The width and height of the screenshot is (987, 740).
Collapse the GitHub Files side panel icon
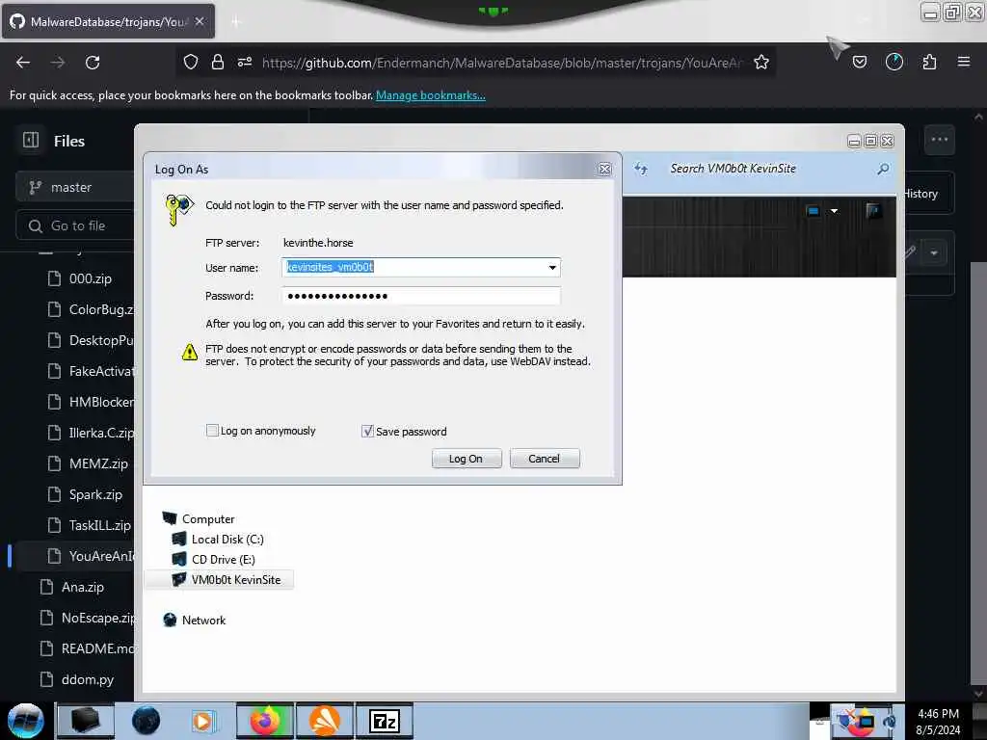tap(31, 140)
